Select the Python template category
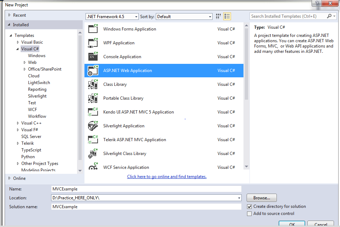This screenshot has height=227, width=340. pyautogui.click(x=28, y=157)
